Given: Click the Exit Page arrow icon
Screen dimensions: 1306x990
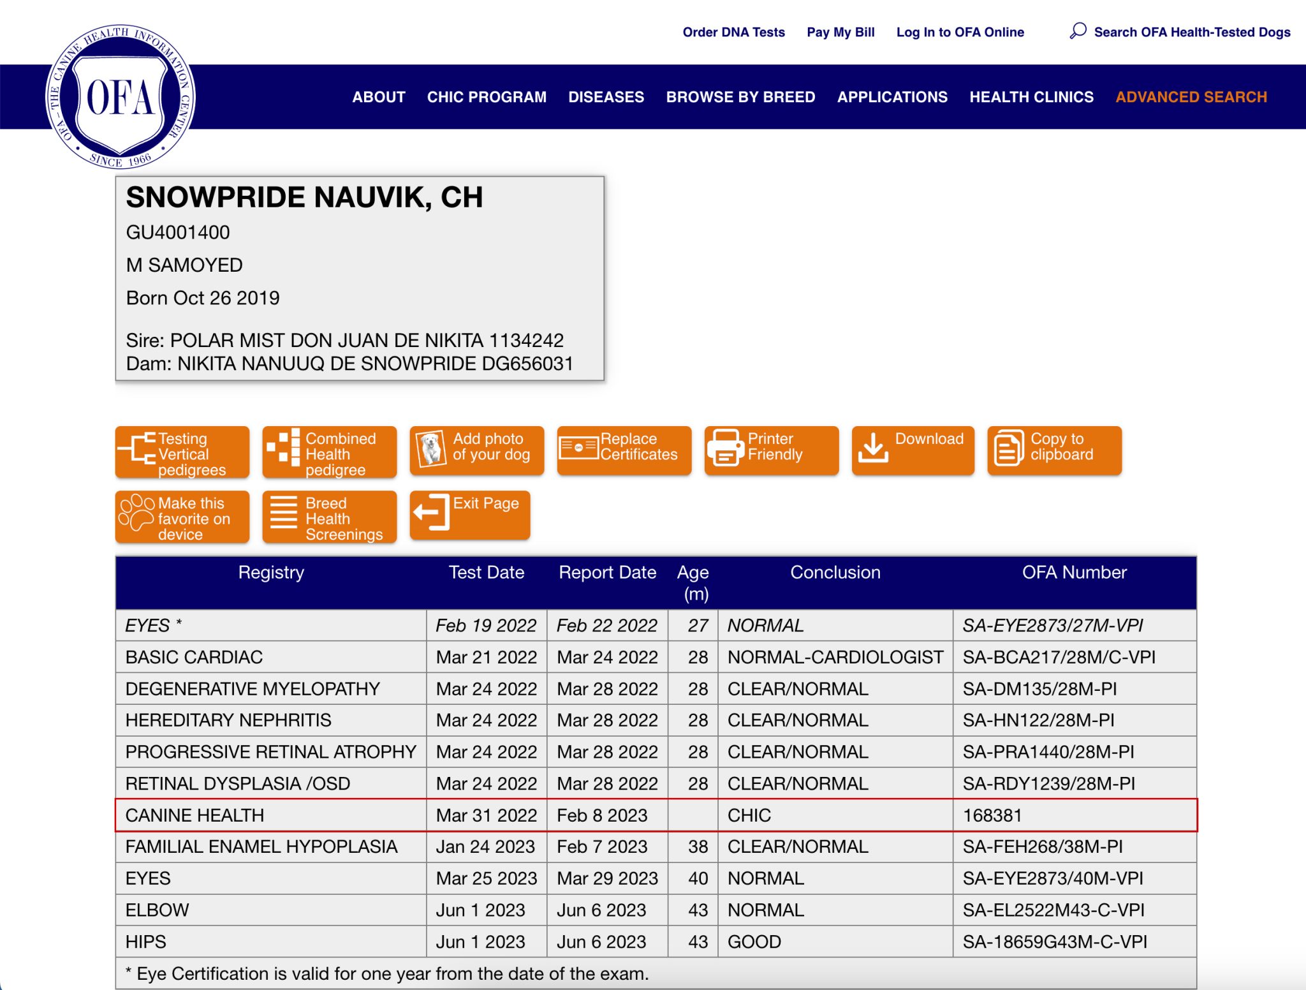Looking at the screenshot, I should click(x=431, y=512).
